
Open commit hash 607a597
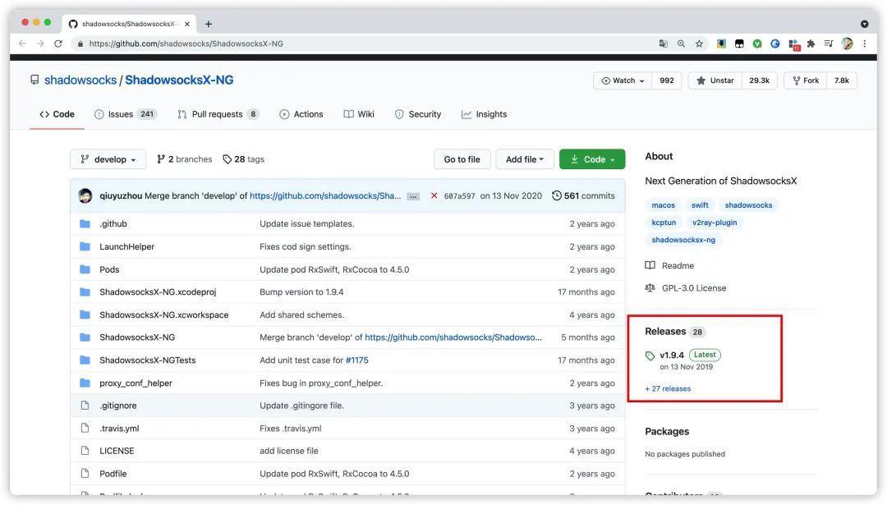(x=459, y=196)
